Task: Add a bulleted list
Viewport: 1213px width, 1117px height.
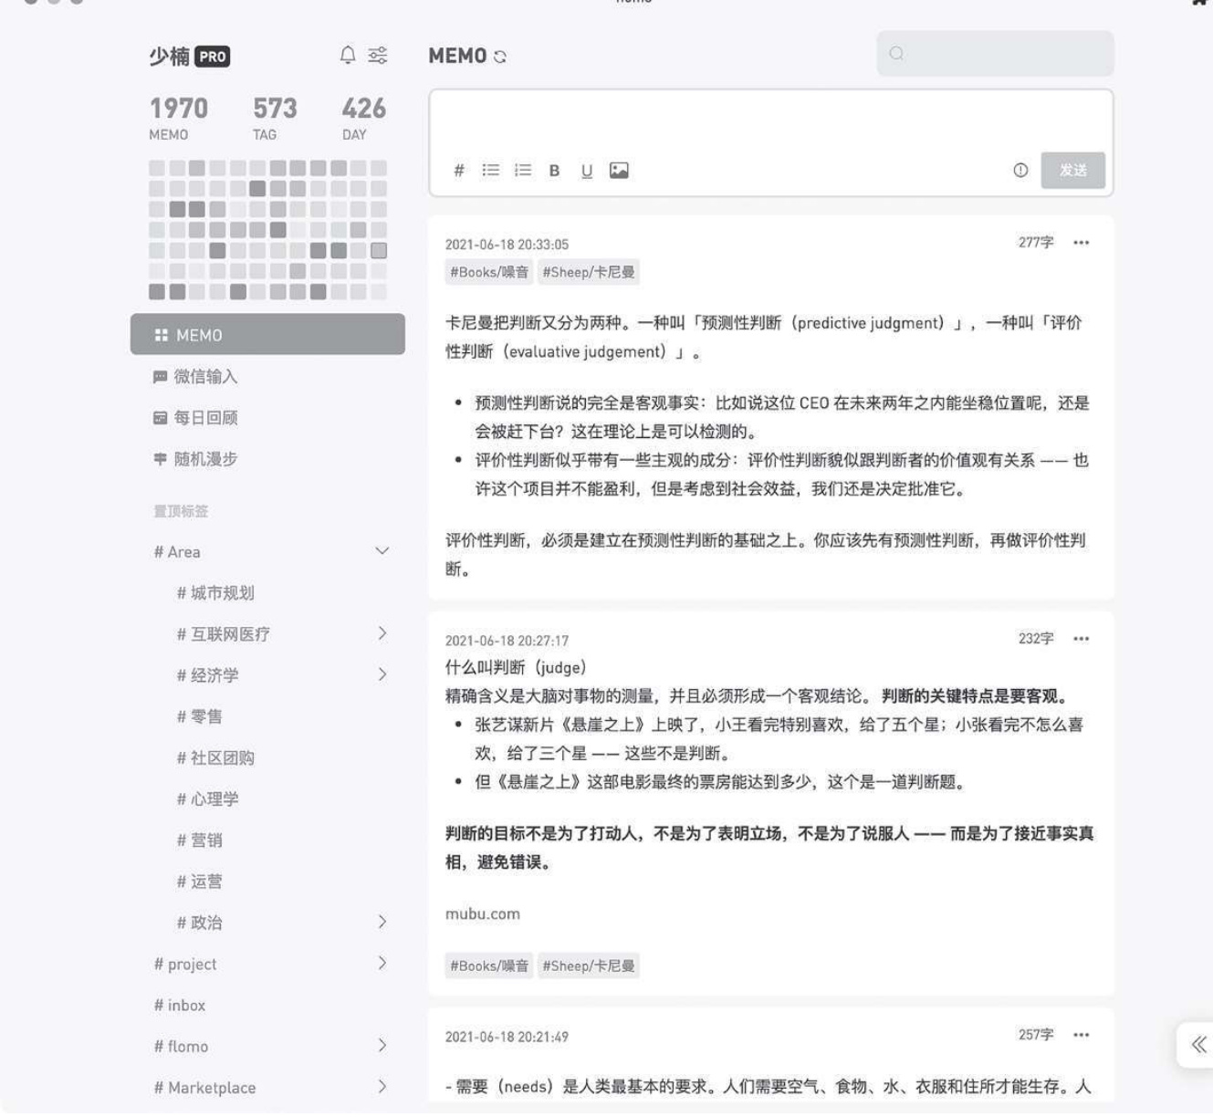Action: [491, 171]
